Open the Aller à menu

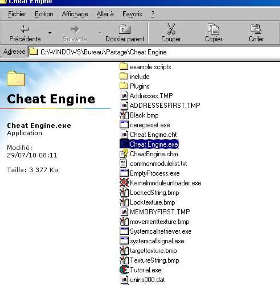pyautogui.click(x=105, y=14)
